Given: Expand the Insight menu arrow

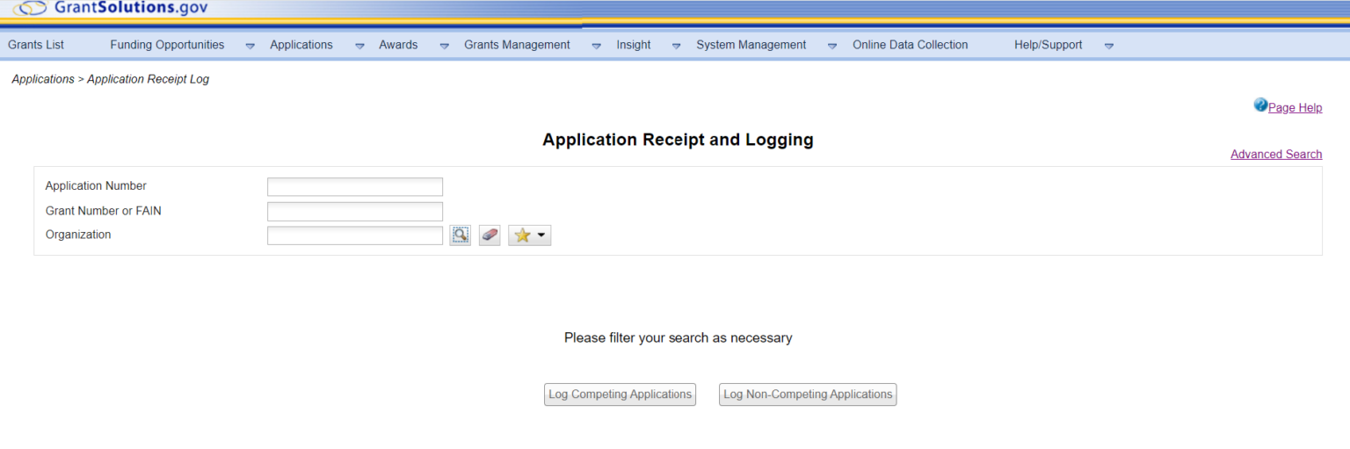Looking at the screenshot, I should coord(676,46).
